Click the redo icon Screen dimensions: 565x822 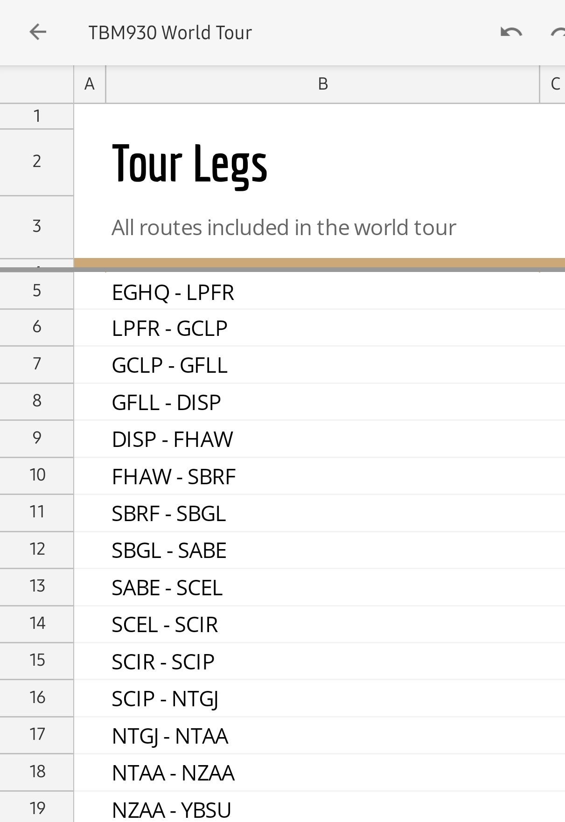point(558,32)
